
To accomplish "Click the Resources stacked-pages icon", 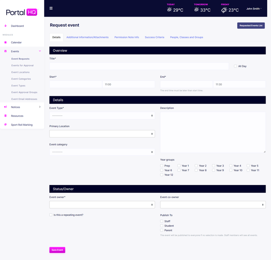I will coord(5,116).
